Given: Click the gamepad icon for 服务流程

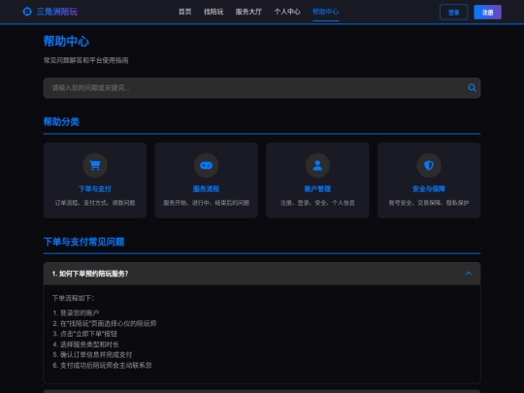Looking at the screenshot, I should pos(206,165).
